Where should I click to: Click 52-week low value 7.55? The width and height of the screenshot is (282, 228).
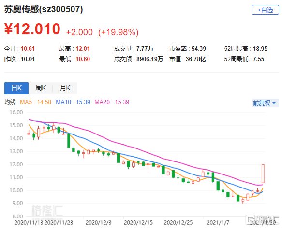258,59
